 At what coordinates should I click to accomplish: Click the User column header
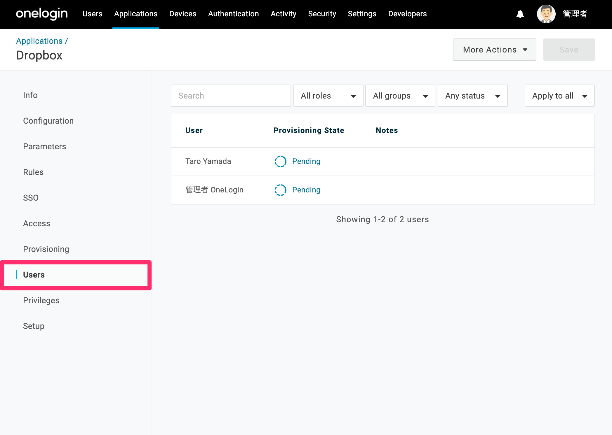tap(194, 130)
